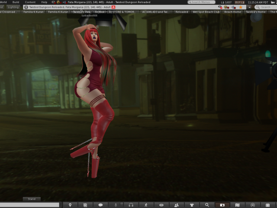Screen dimensions: 277x208
Task: Open the Content menu
Action: click(x=30, y=2)
